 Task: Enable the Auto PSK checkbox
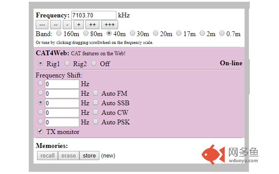click(95, 122)
